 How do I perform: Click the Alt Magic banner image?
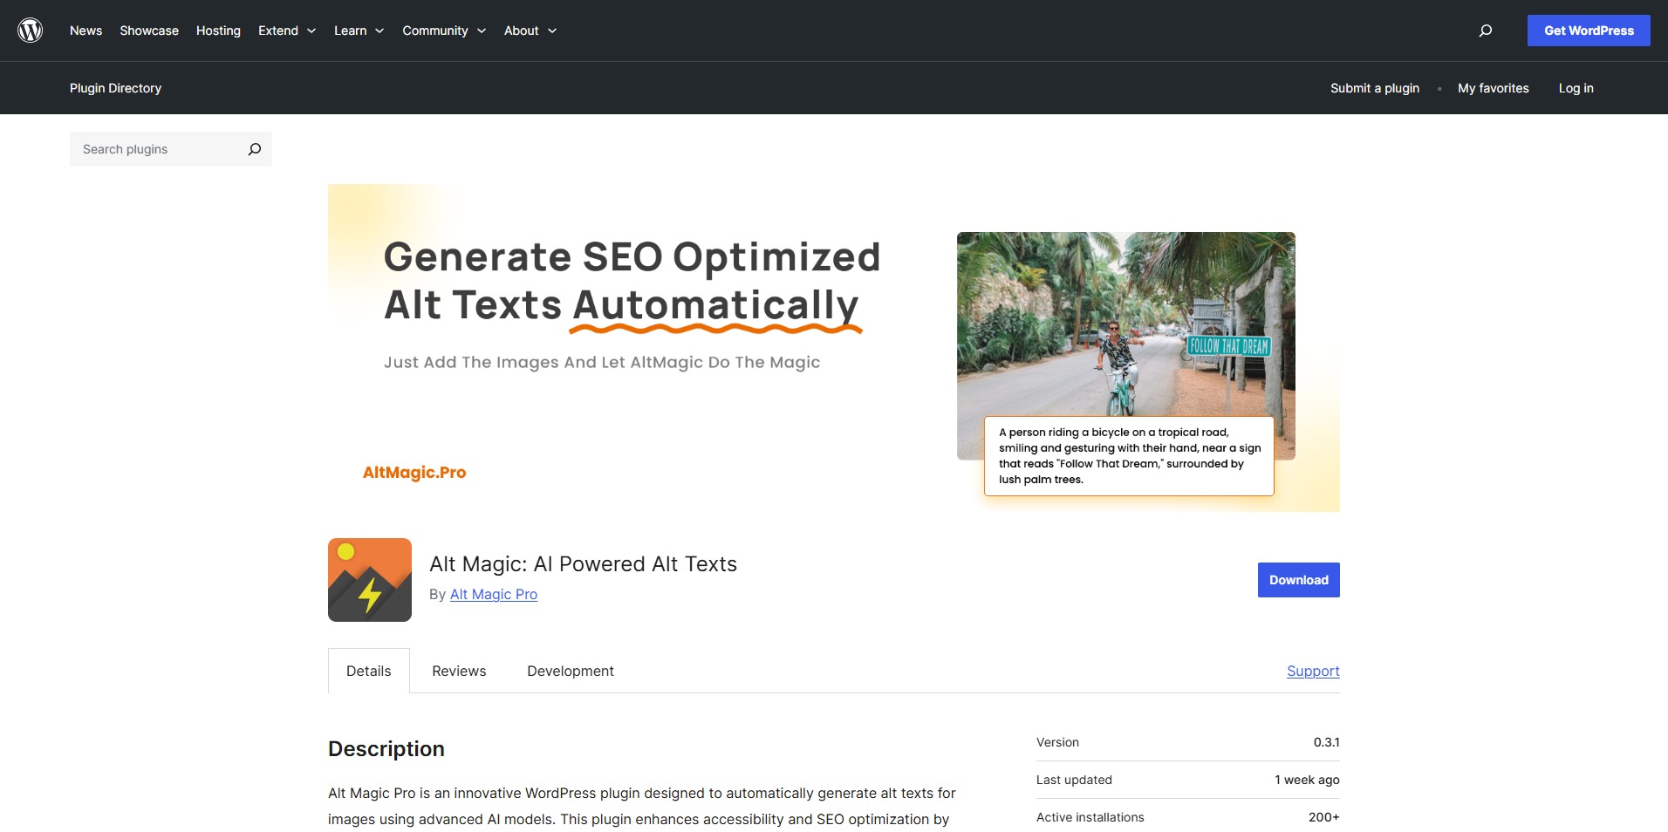[x=834, y=348]
